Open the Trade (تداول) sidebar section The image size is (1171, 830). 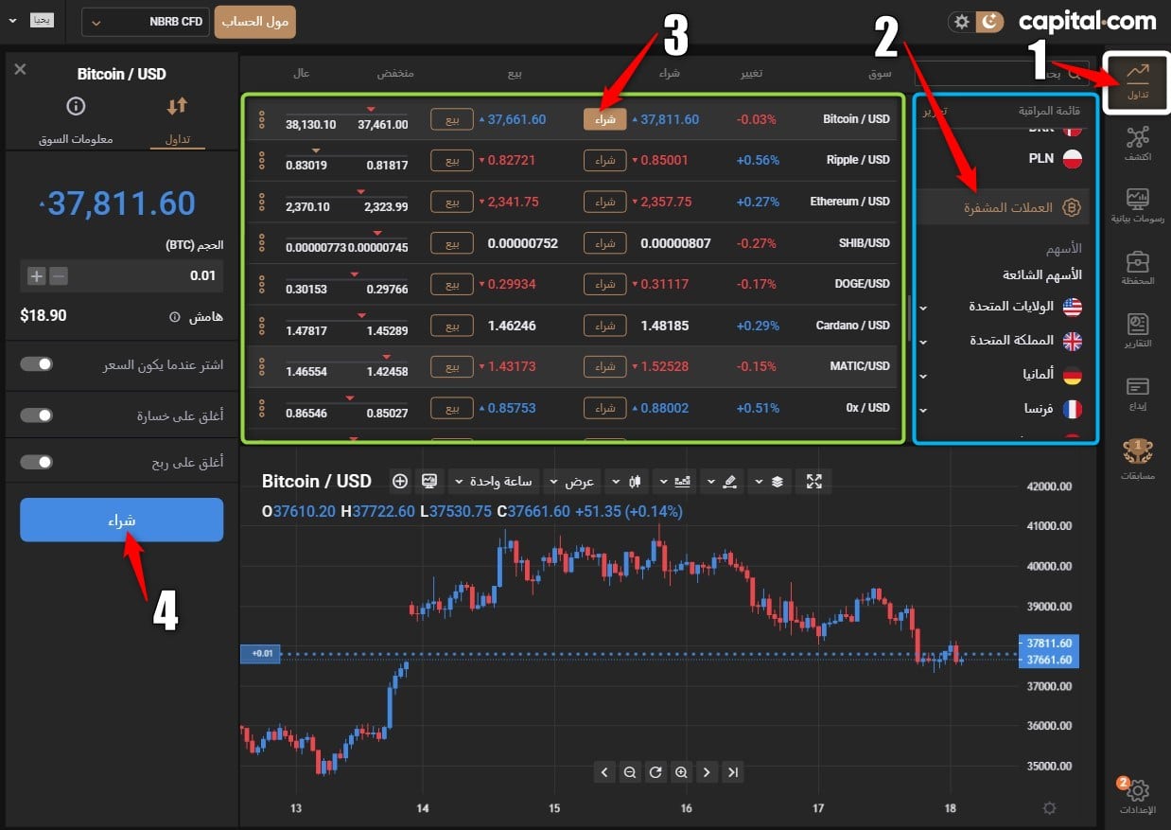(1137, 82)
